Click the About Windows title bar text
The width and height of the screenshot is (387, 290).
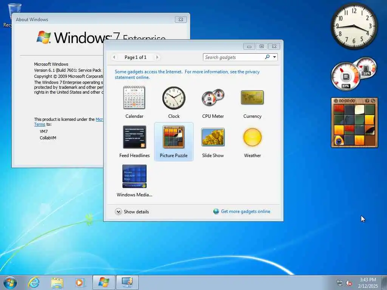click(x=32, y=20)
